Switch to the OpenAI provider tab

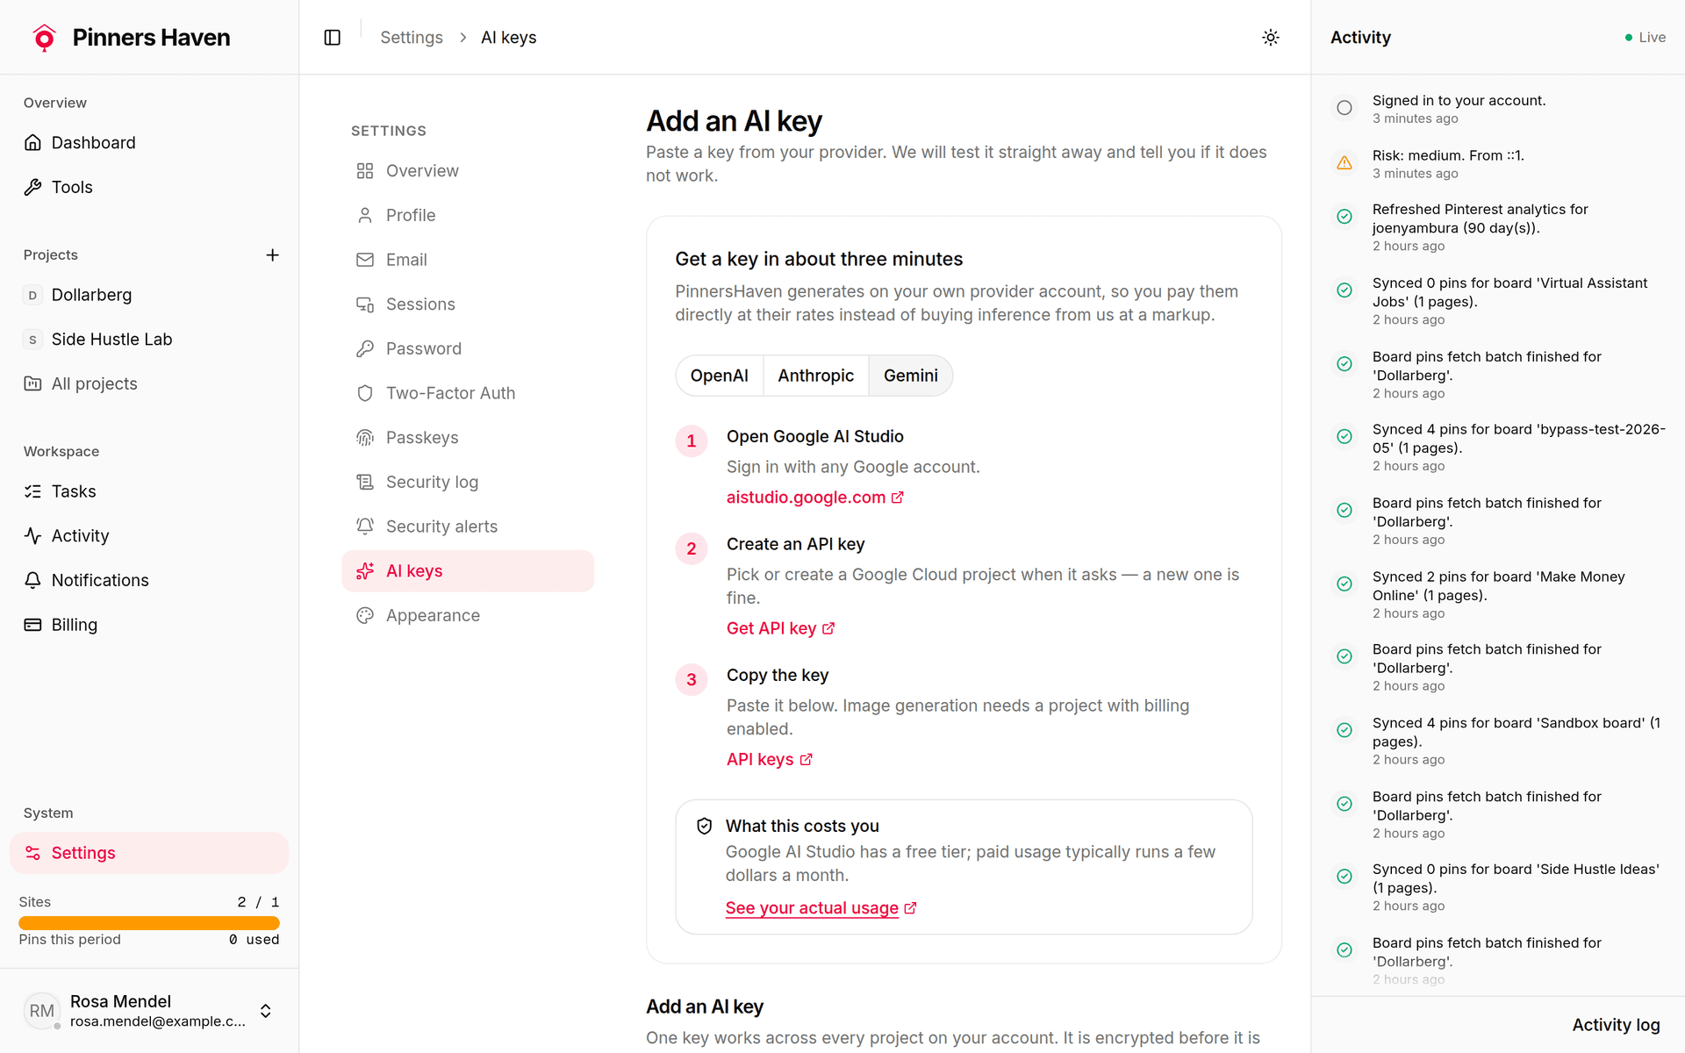[x=720, y=376]
